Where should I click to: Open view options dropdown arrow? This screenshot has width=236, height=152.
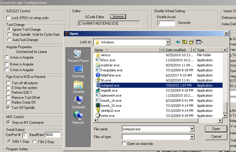(x=202, y=42)
